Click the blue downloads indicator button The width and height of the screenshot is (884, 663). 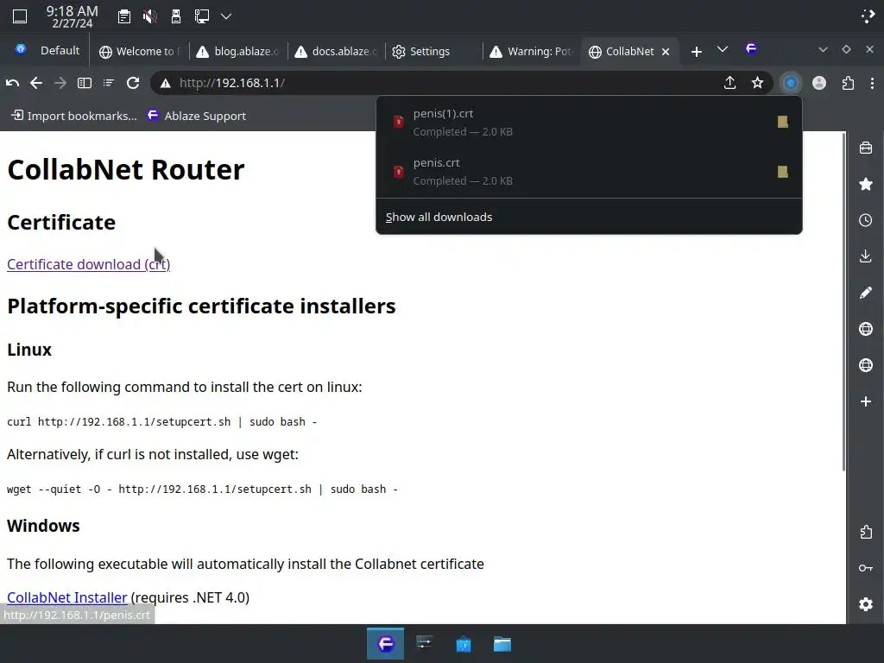click(x=791, y=84)
